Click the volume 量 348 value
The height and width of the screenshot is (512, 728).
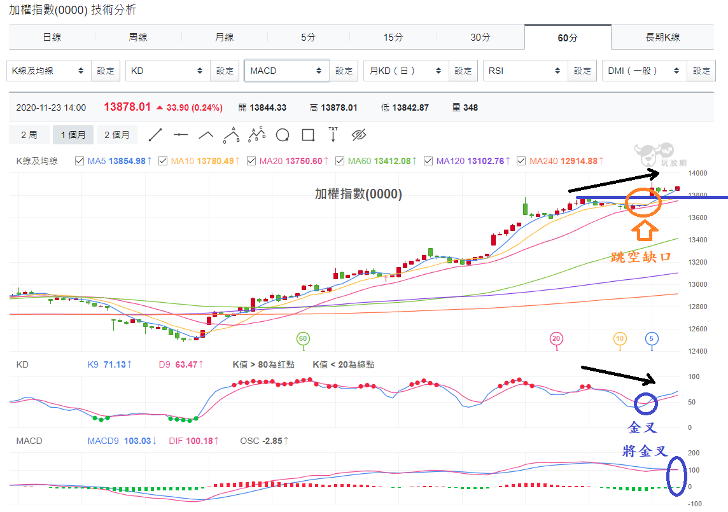click(465, 107)
